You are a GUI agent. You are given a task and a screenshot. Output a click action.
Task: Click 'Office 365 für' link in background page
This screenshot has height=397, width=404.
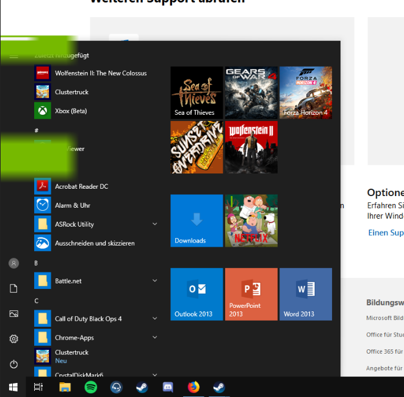tap(385, 351)
